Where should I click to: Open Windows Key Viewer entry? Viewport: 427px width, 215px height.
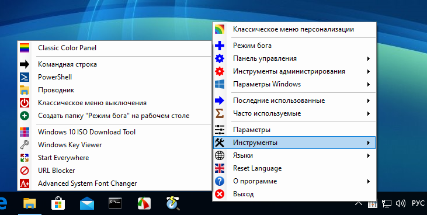pos(114,145)
